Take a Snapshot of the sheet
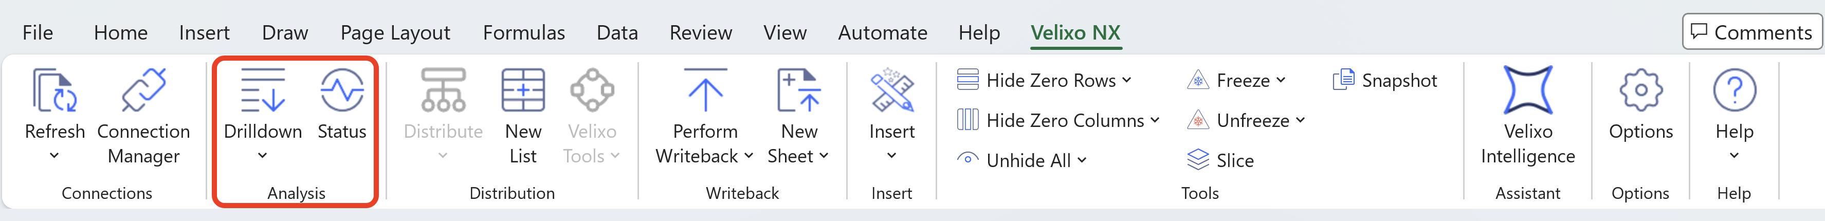1825x221 pixels. coord(1385,81)
